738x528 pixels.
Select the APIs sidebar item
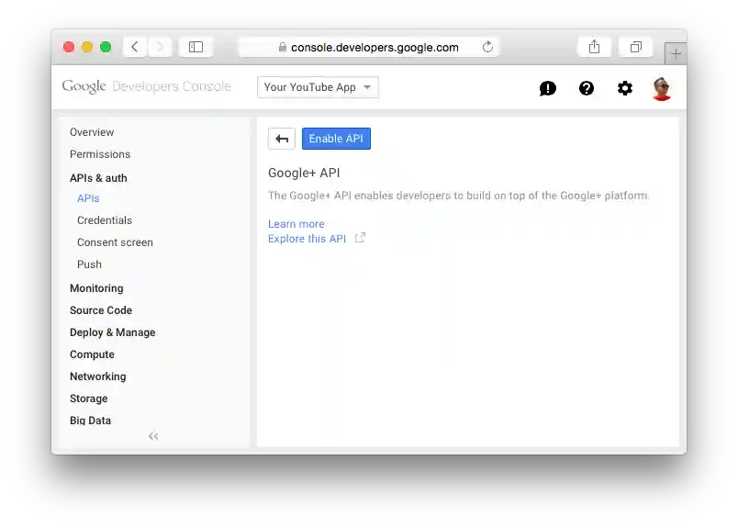(88, 198)
